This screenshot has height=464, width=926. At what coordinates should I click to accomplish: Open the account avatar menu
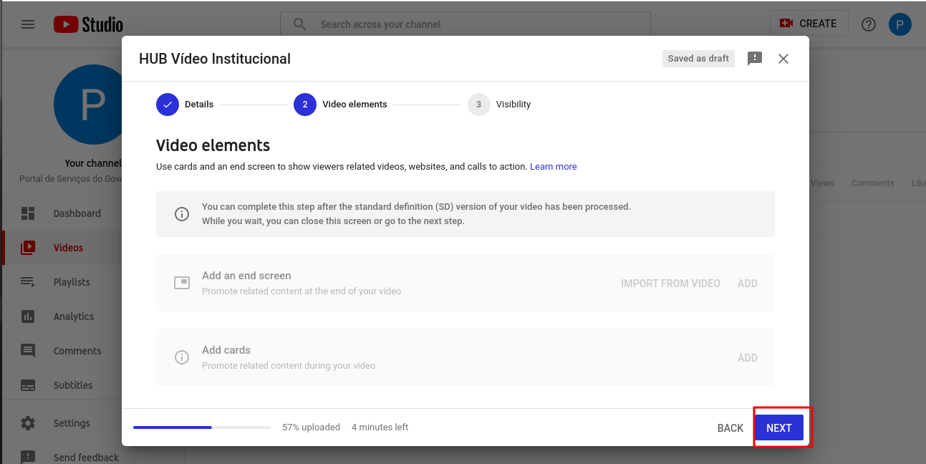coord(900,24)
